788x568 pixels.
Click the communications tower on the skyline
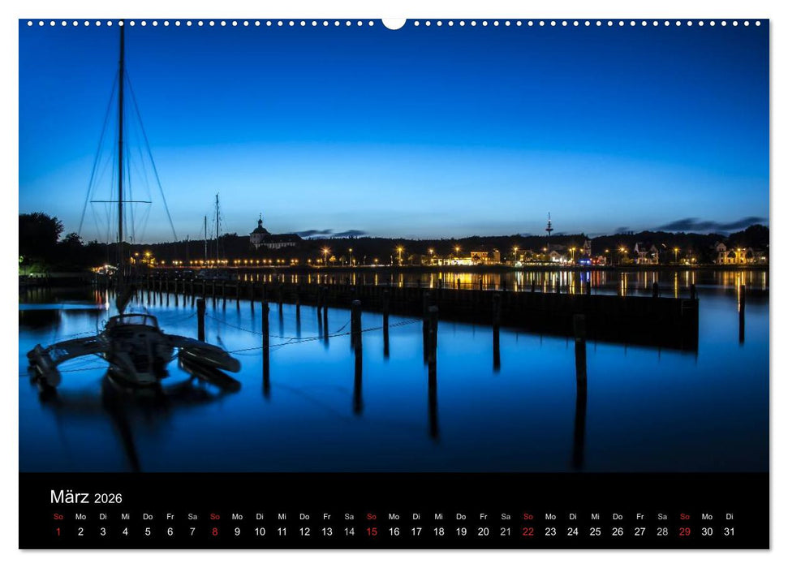[x=548, y=225]
